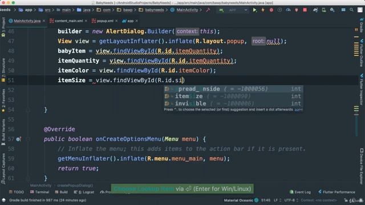Click the Attach Debugger icon
The image size is (365, 205).
click(x=297, y=10)
